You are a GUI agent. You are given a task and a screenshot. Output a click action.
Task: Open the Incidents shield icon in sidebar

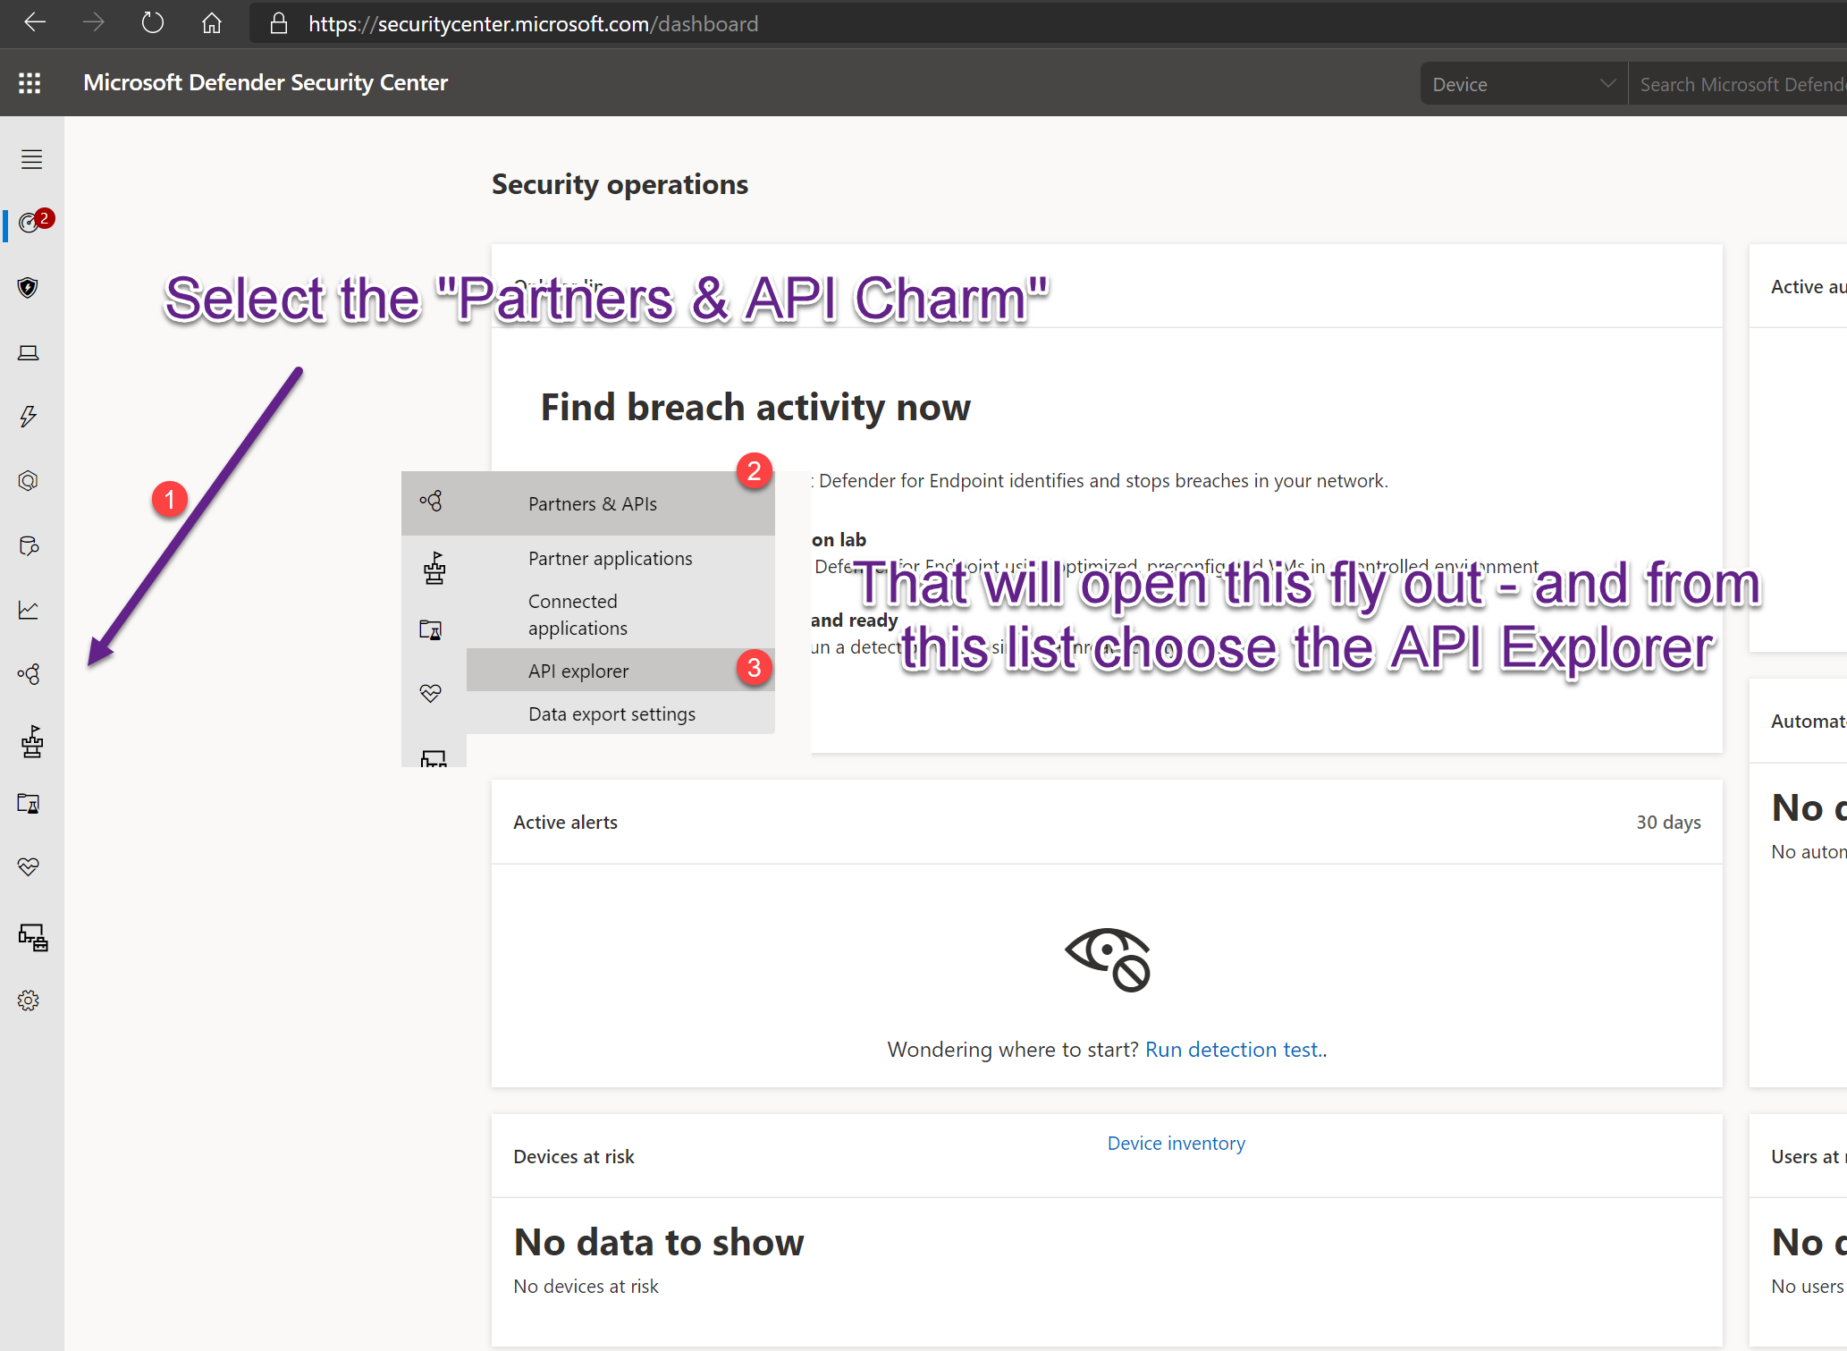click(x=29, y=287)
